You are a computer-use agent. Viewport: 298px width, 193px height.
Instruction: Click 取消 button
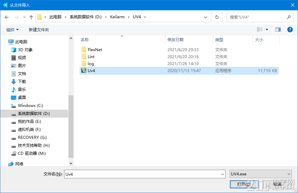277,184
